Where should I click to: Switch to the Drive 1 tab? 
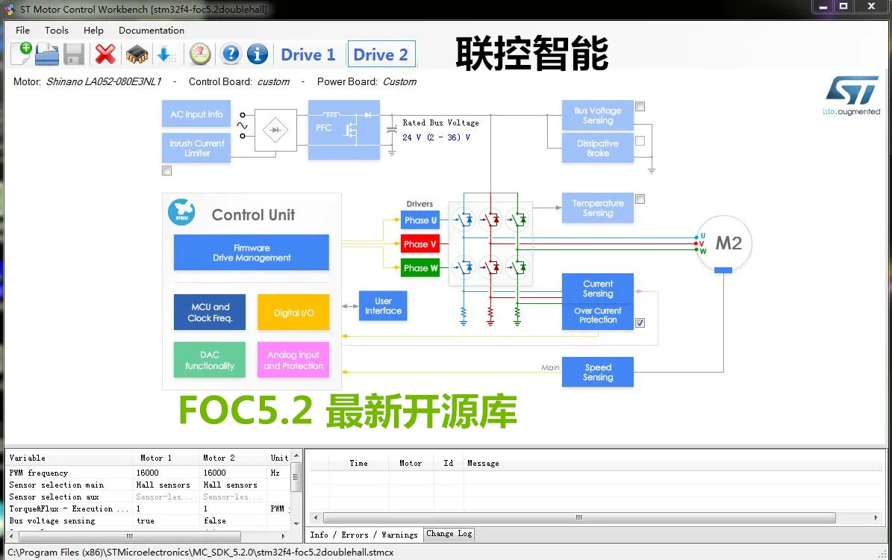tap(308, 55)
